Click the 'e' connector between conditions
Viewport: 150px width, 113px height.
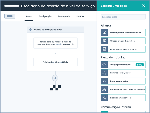(x=55, y=53)
